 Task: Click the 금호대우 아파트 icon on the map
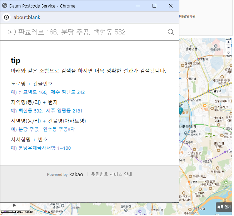point(200,189)
